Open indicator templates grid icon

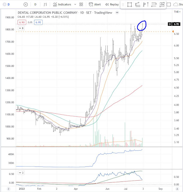click(81, 4)
